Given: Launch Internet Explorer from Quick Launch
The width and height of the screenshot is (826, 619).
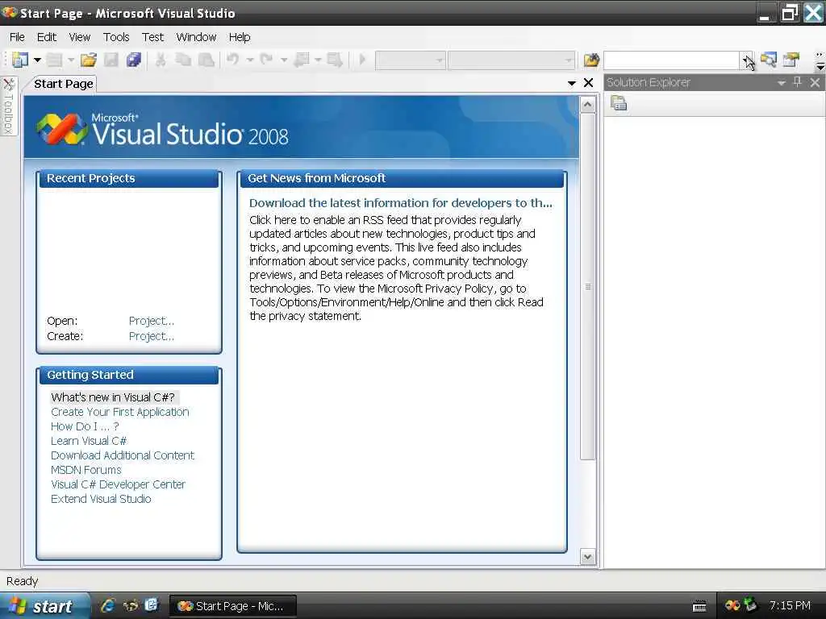Looking at the screenshot, I should pyautogui.click(x=108, y=605).
